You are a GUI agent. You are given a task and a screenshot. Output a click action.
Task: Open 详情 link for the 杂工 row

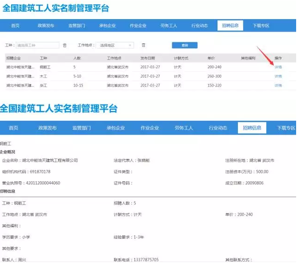coord(278,85)
